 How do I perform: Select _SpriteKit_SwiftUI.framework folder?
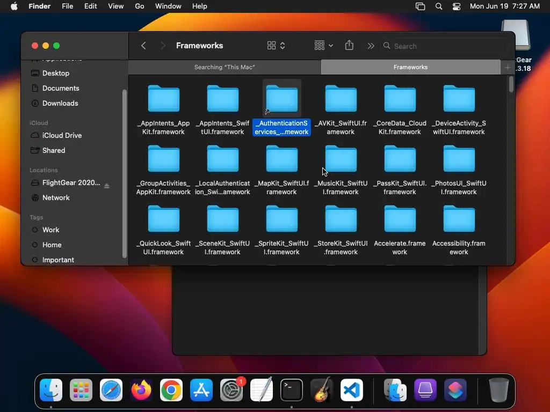[281, 230]
